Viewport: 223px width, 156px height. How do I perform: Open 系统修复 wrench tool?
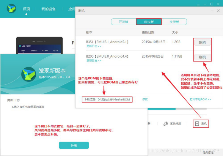pyautogui.click(x=172, y=124)
